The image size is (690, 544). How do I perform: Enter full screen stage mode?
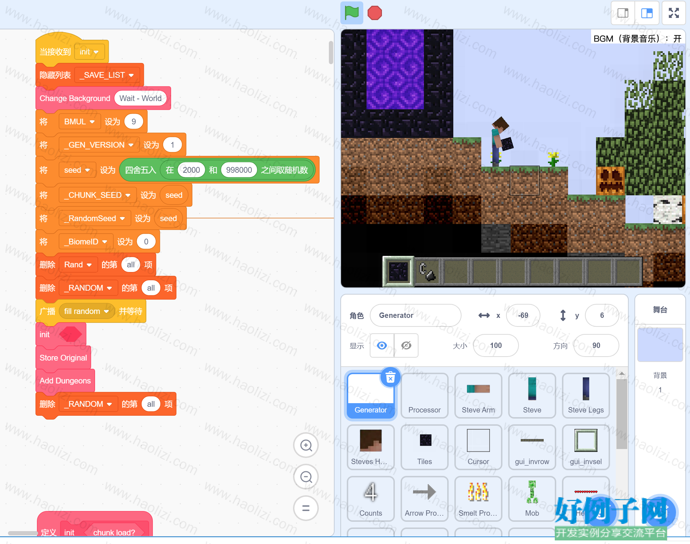(x=674, y=13)
